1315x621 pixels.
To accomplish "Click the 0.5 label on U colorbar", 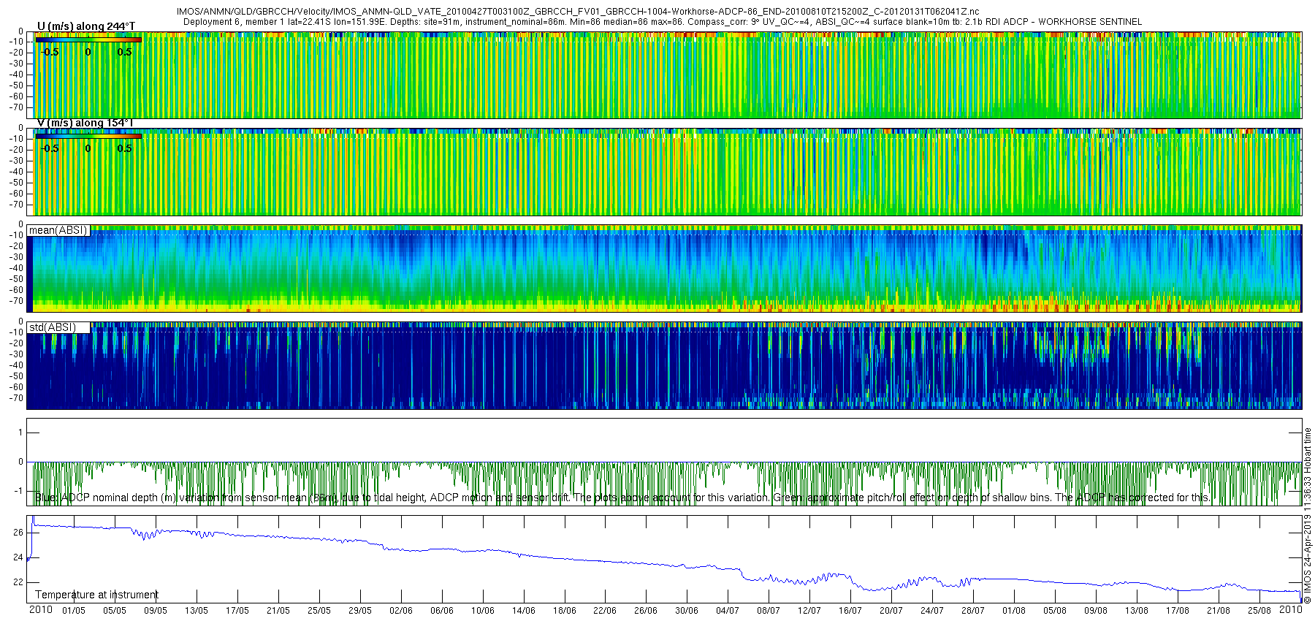I will (x=124, y=52).
